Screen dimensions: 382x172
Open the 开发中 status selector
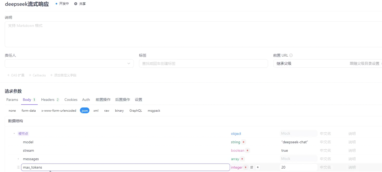tap(62, 4)
